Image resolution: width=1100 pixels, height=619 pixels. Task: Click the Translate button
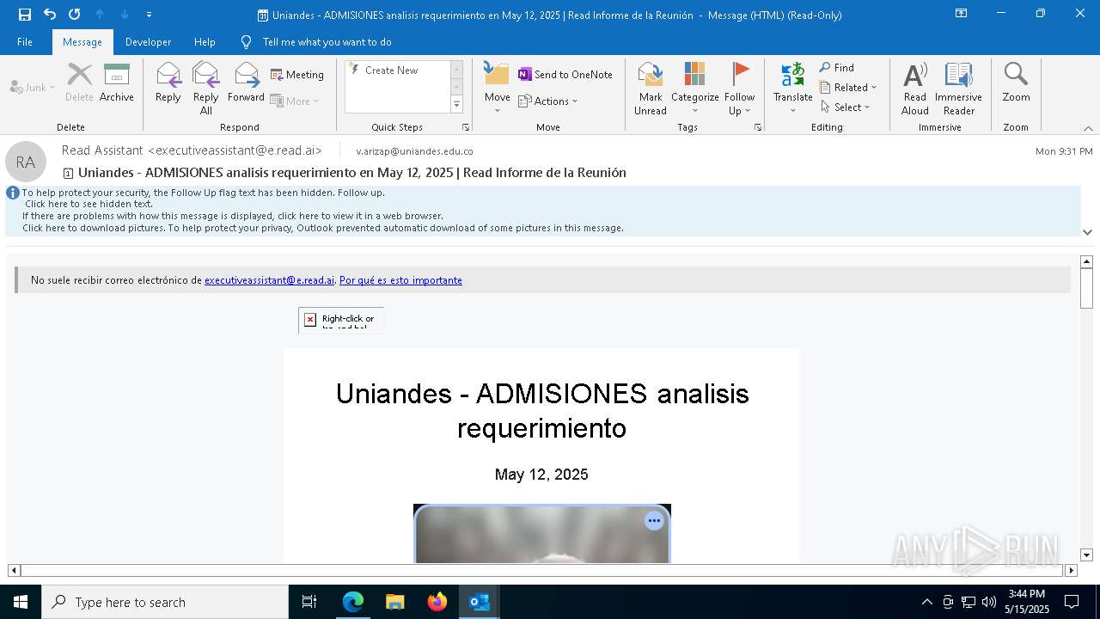(792, 89)
